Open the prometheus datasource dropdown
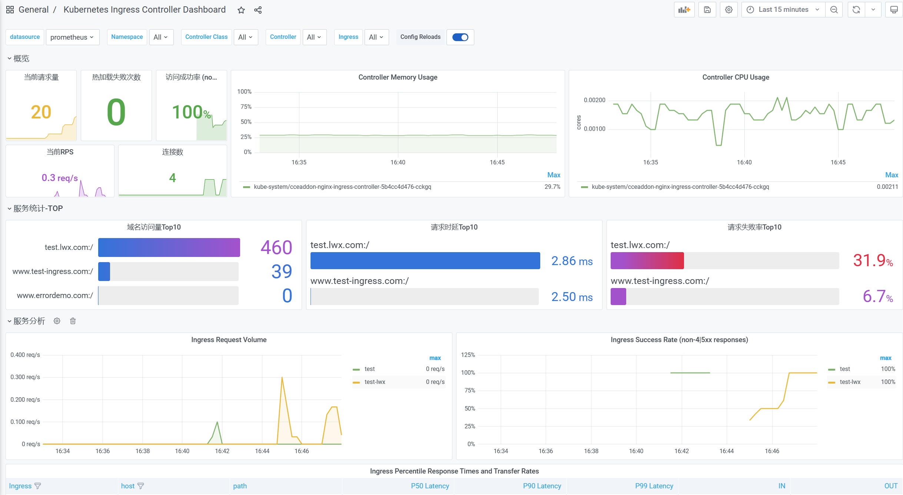The image size is (903, 495). click(x=72, y=37)
